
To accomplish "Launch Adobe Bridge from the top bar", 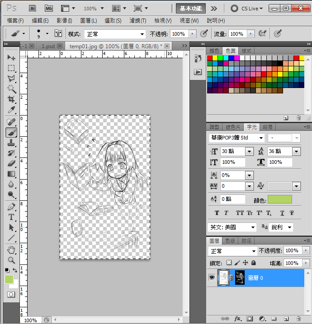I will coord(33,8).
